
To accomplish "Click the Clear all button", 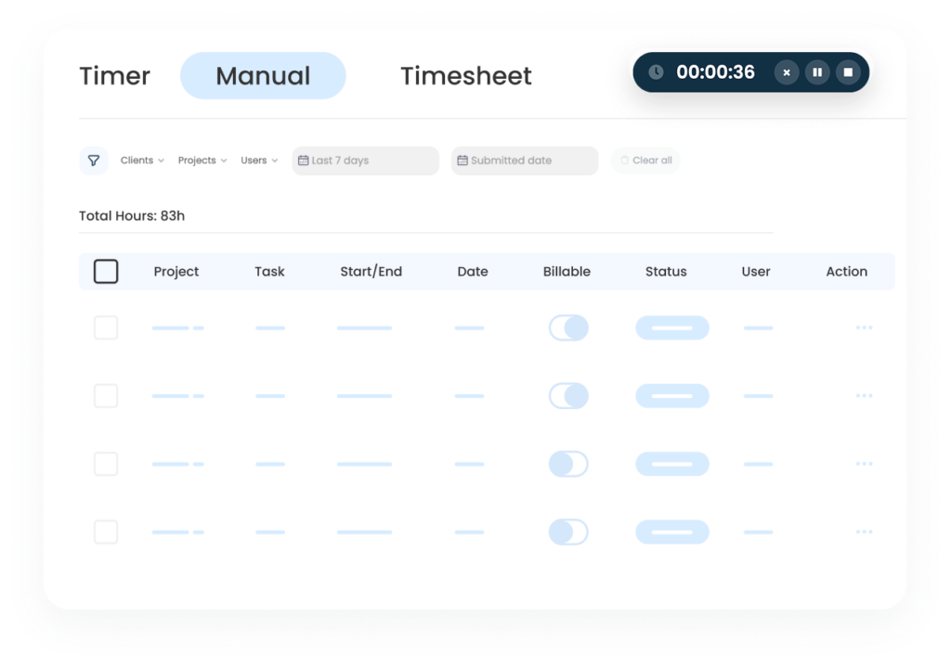I will 645,161.
